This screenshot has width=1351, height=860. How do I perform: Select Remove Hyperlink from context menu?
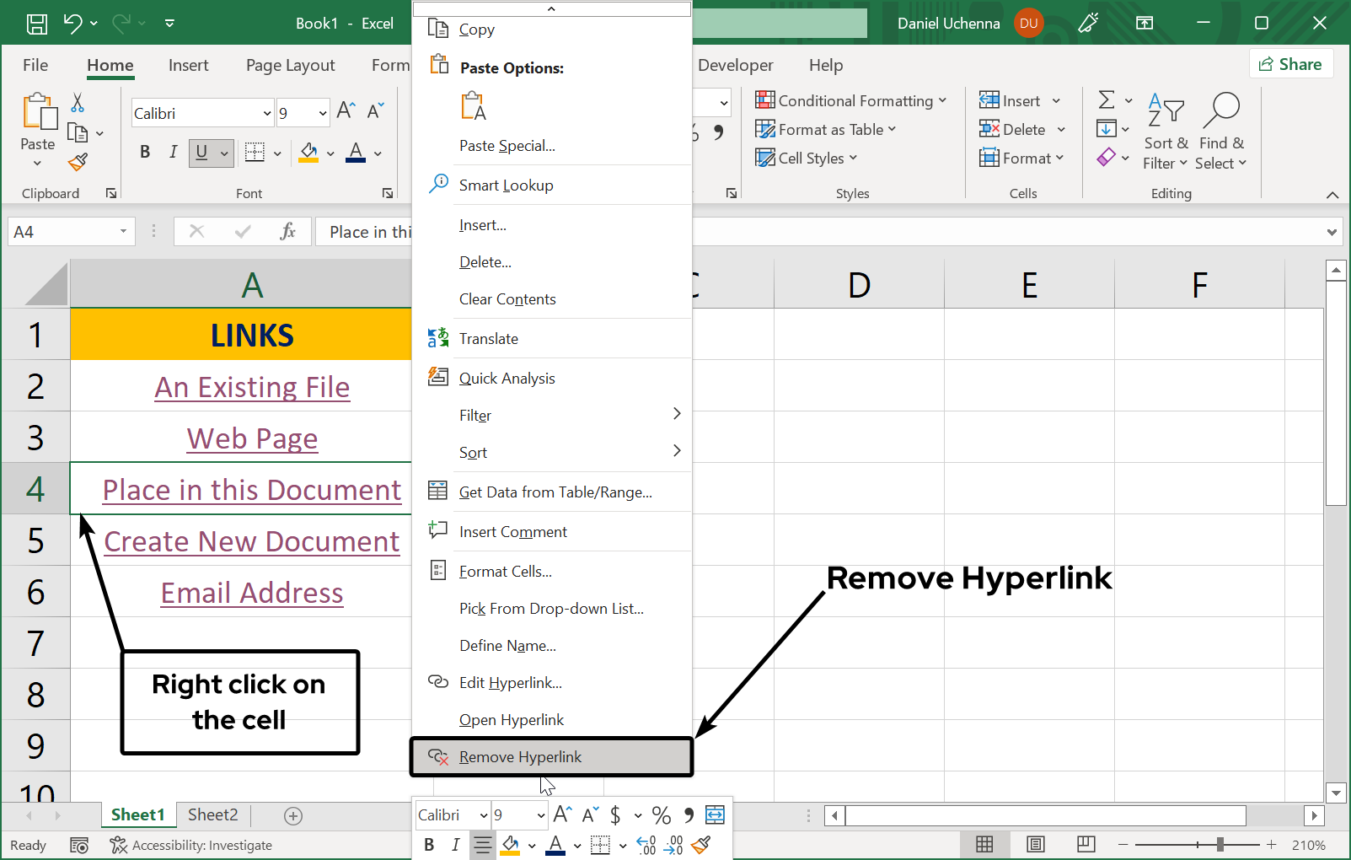click(520, 757)
